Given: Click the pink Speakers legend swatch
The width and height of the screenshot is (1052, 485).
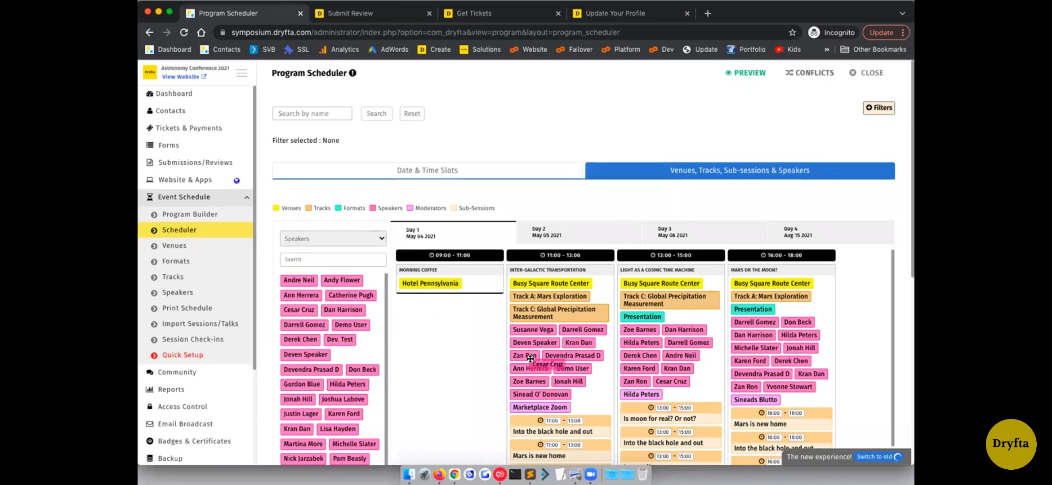Looking at the screenshot, I should point(373,208).
